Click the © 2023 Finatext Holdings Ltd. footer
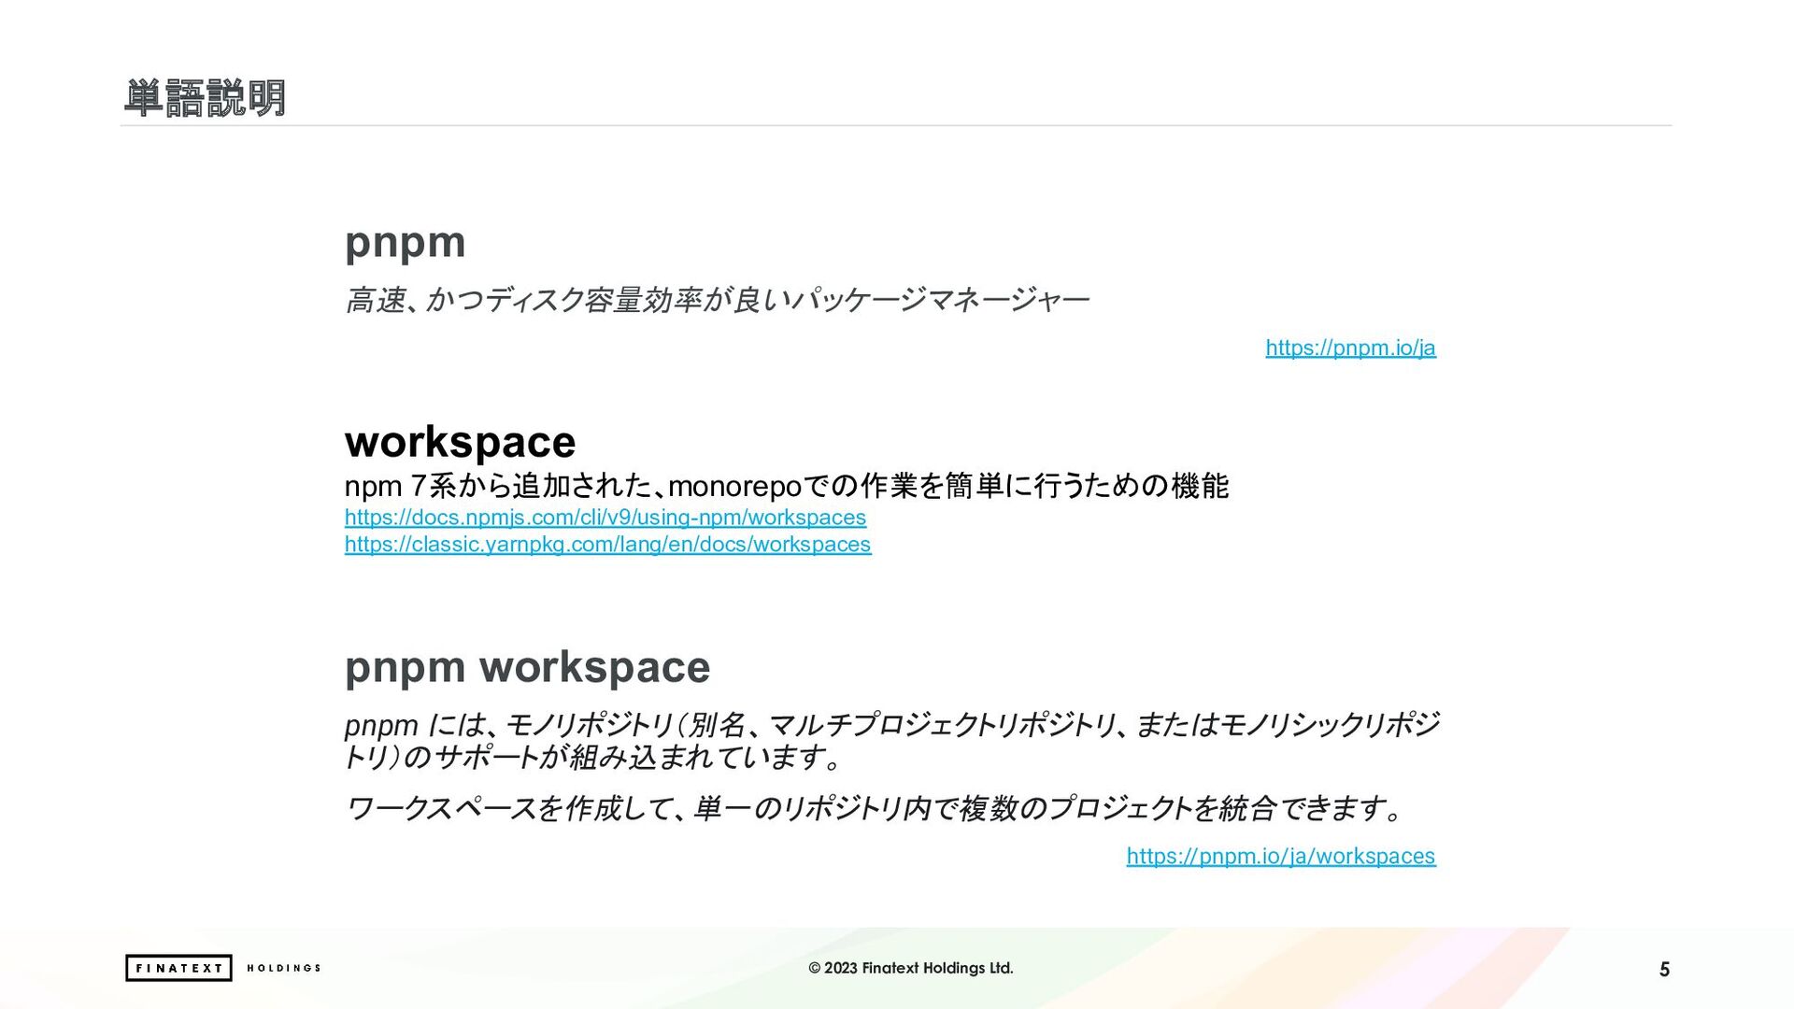Screen dimensions: 1794x1009 coord(911,968)
